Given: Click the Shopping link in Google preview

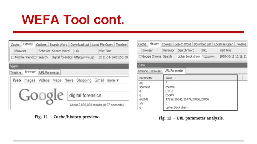Looking at the screenshot, I should pos(84,80).
